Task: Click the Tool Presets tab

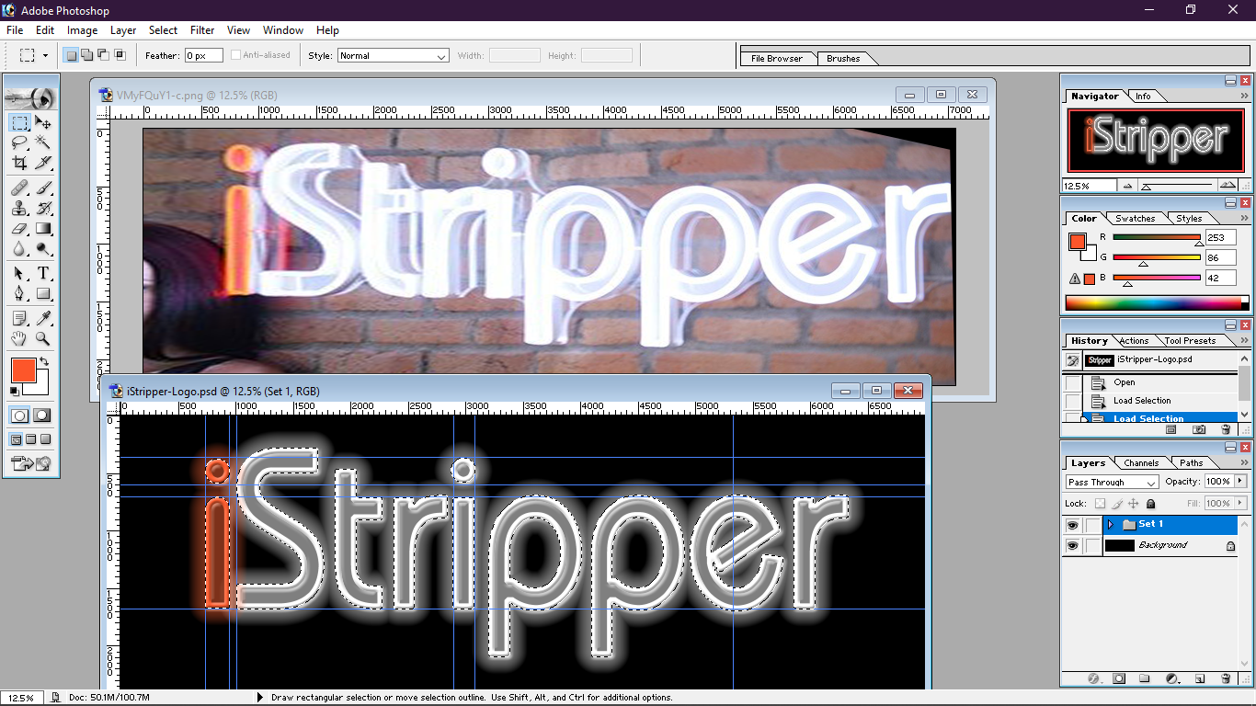Action: pyautogui.click(x=1191, y=341)
